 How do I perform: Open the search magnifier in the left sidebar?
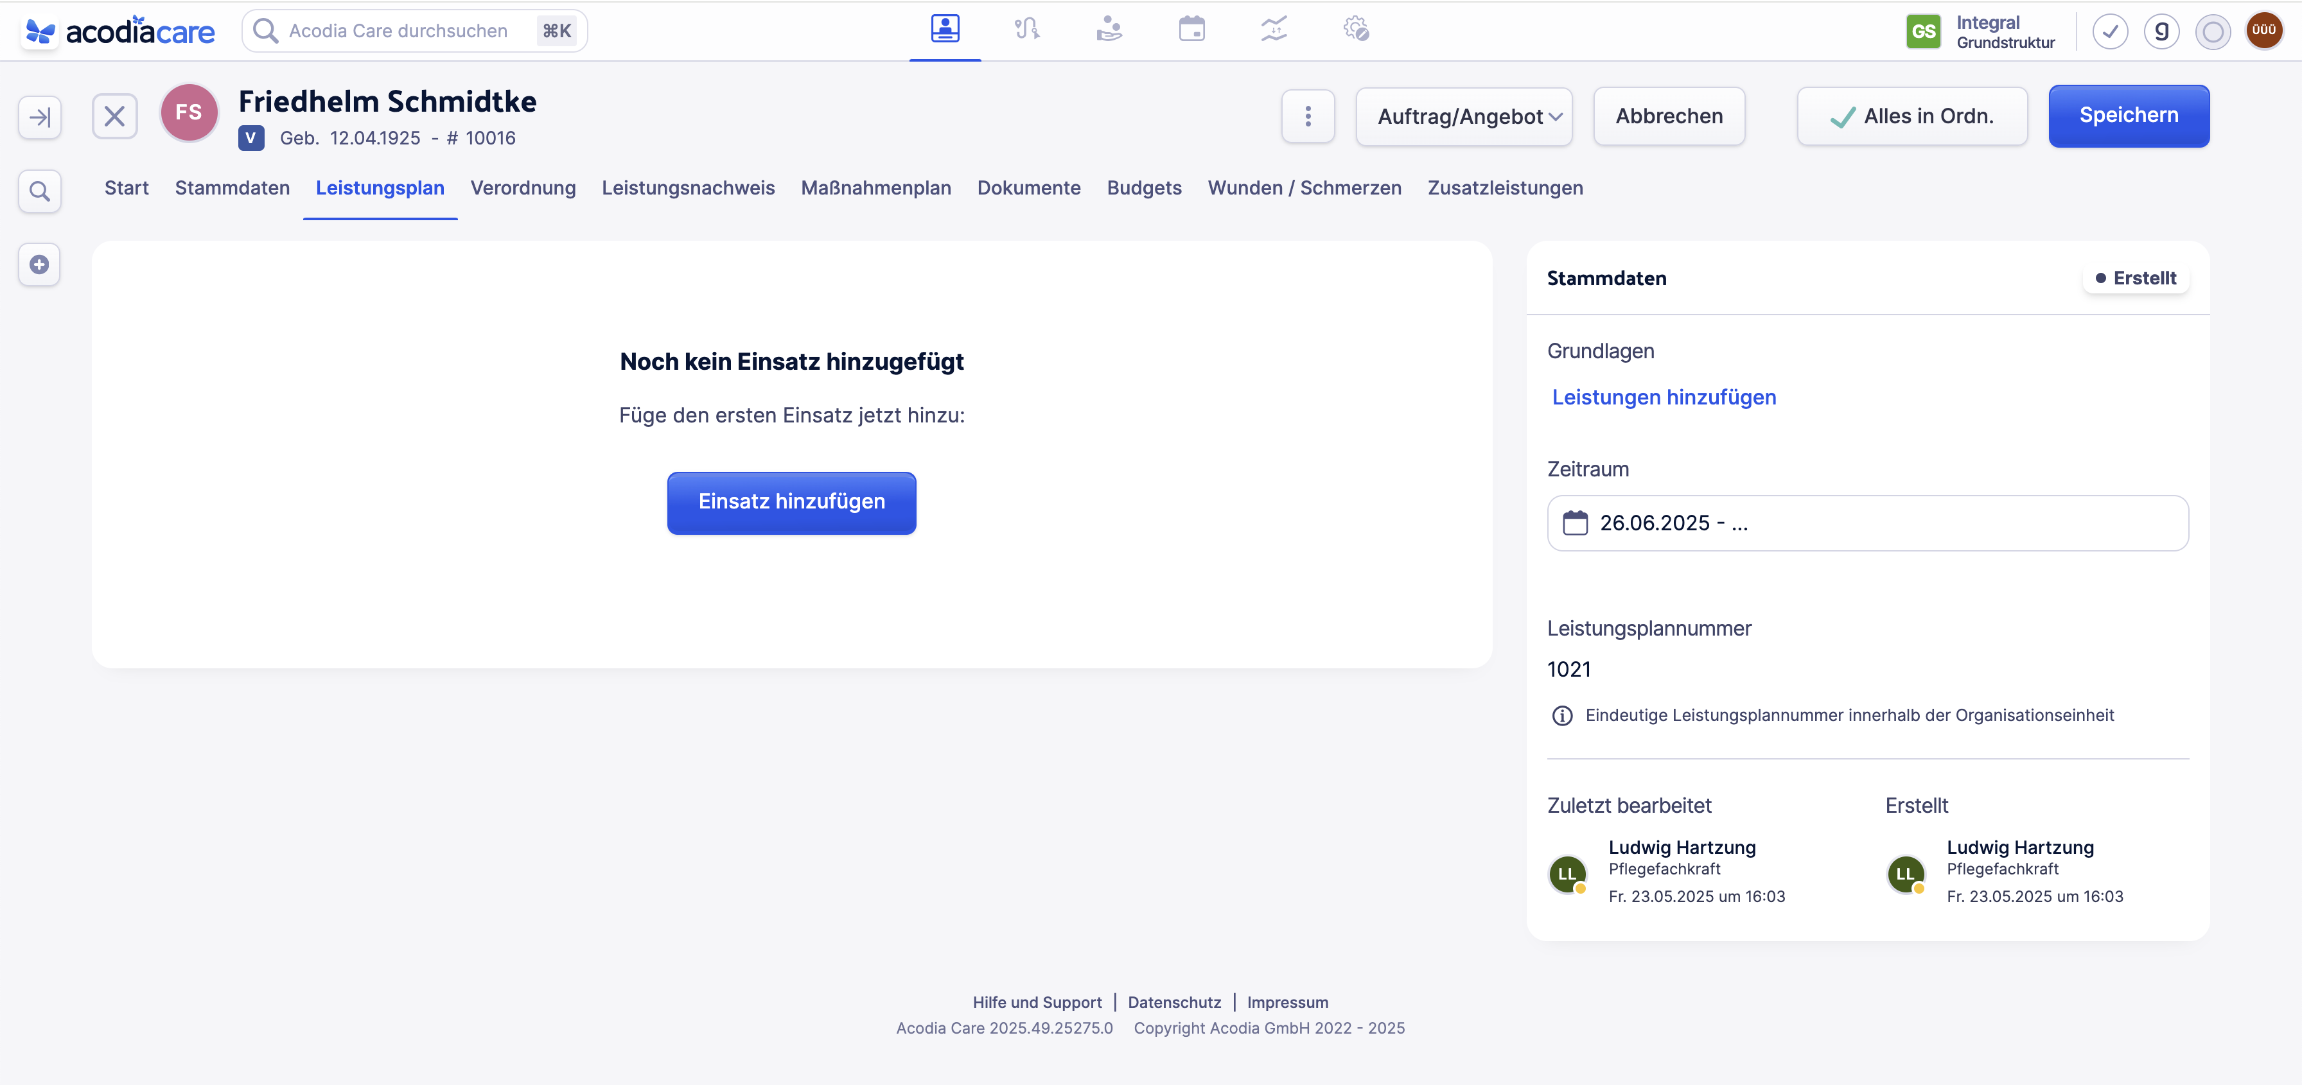click(39, 191)
